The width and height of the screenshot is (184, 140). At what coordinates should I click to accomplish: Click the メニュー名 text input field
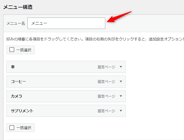(x=66, y=23)
